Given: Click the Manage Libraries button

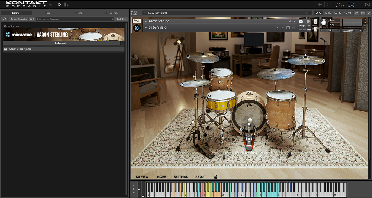Looking at the screenshot, I should coord(18,19).
